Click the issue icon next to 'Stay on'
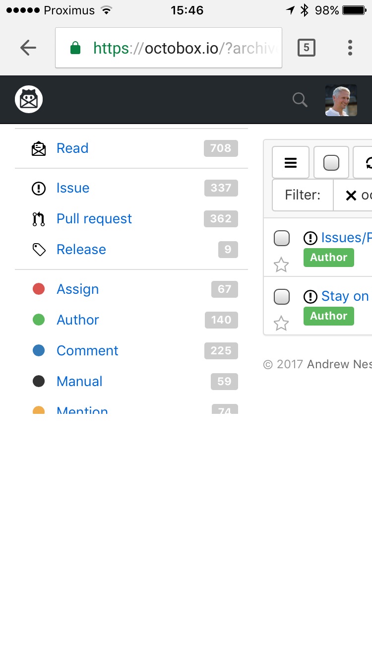The image size is (372, 662). coord(310,296)
